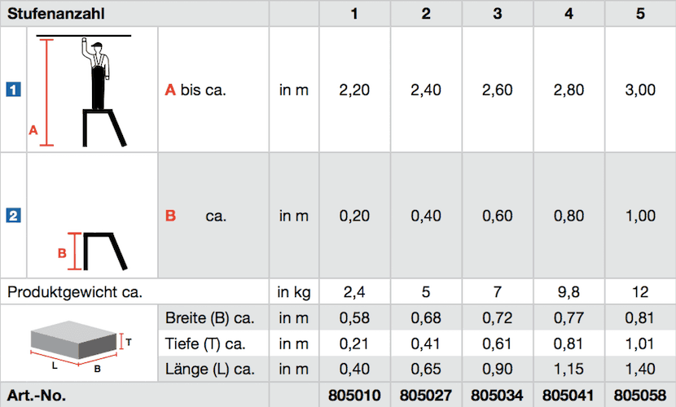Click the red letter B label
Viewport: 676px width, 407px height.
pos(170,216)
